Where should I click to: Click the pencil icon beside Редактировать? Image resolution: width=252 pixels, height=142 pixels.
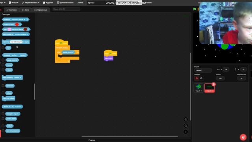[x=23, y=3]
